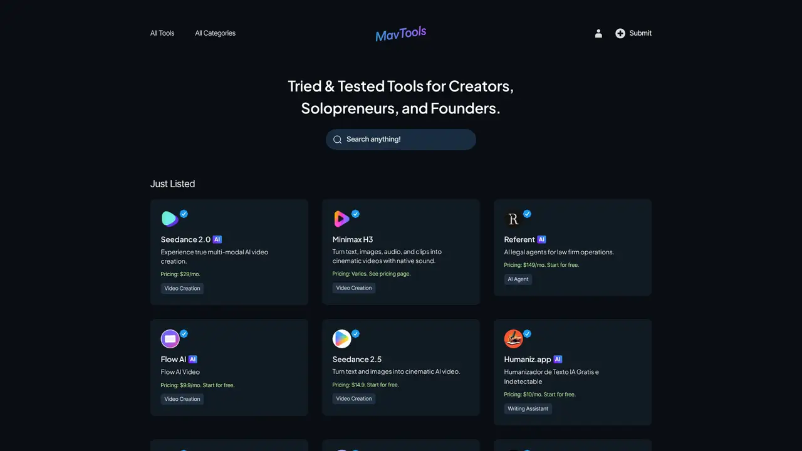Click the Seedance 2.5 logo icon
This screenshot has width=802, height=451.
tap(341, 339)
